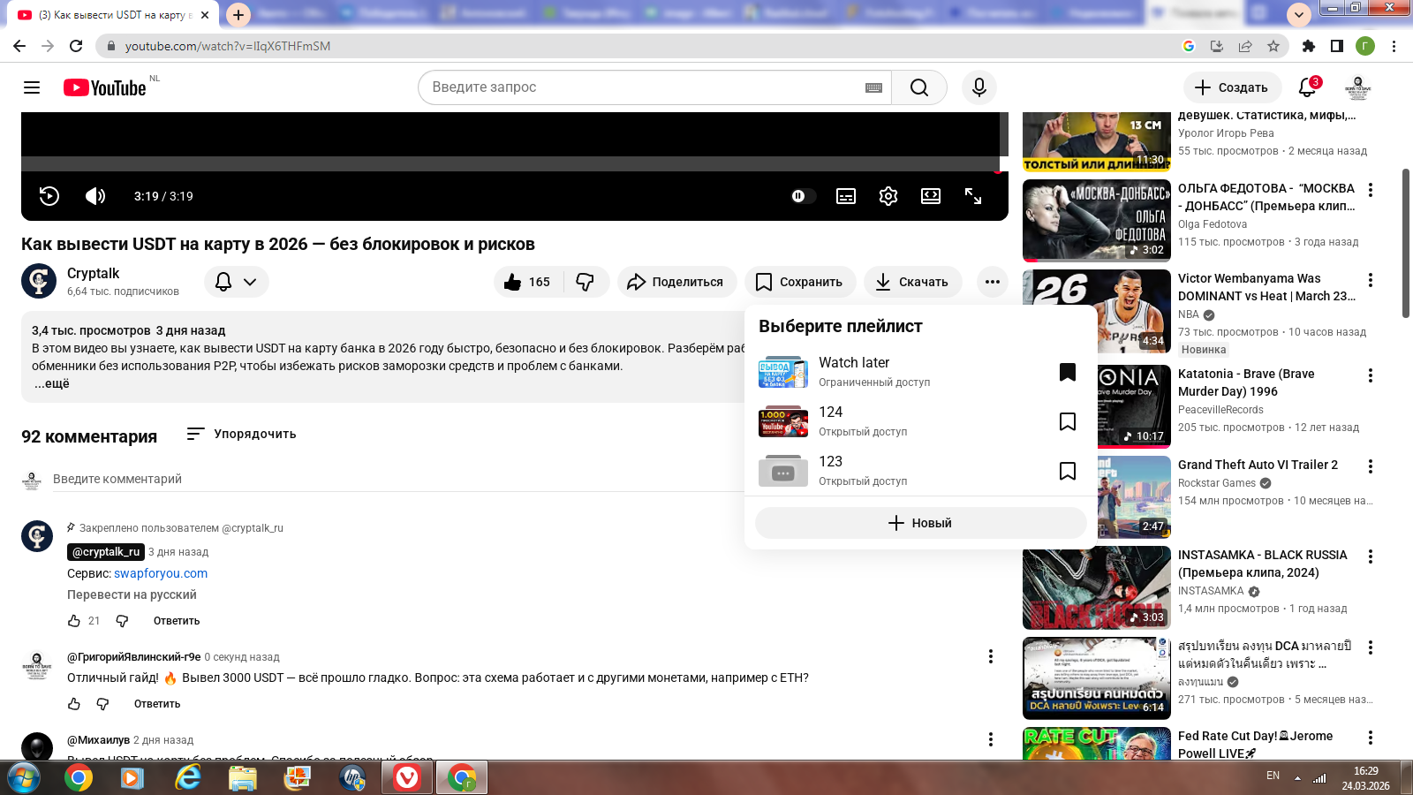Open the on-screen keyboard in search box
Screen dimensions: 1413x795
873,87
